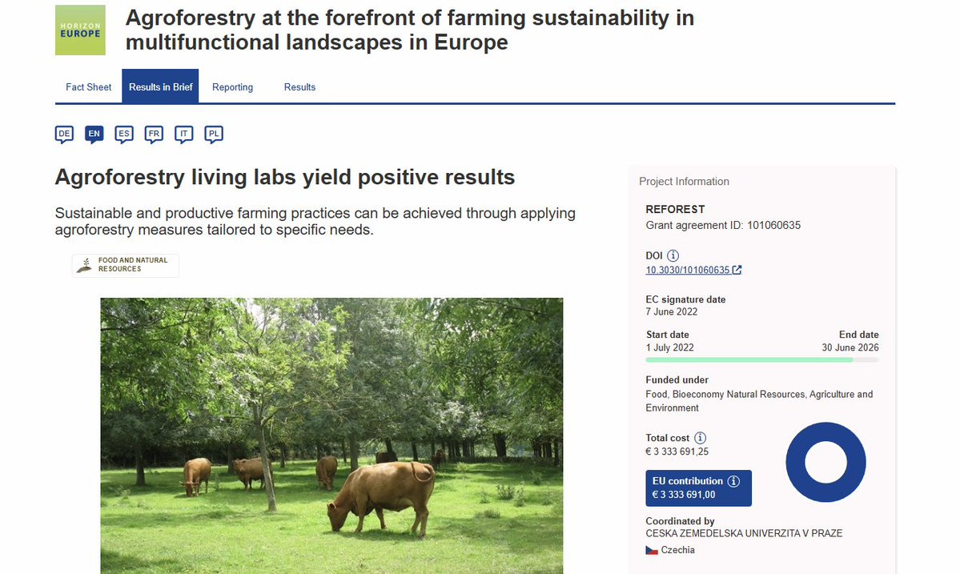Open the Reporting tab
The width and height of the screenshot is (960, 574).
click(x=232, y=87)
